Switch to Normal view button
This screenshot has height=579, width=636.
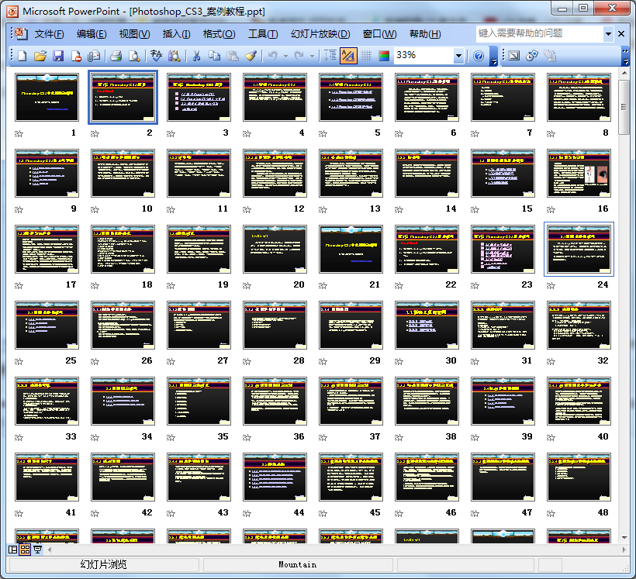tap(13, 550)
